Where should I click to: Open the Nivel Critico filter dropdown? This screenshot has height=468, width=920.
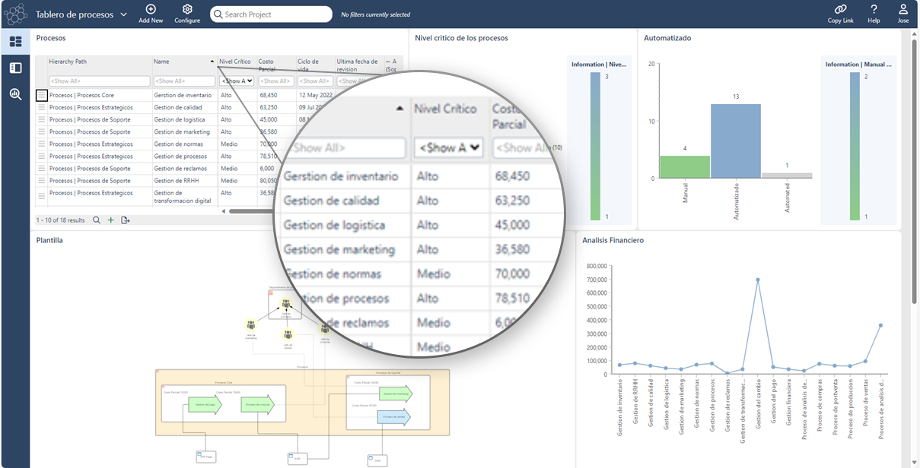[x=237, y=81]
